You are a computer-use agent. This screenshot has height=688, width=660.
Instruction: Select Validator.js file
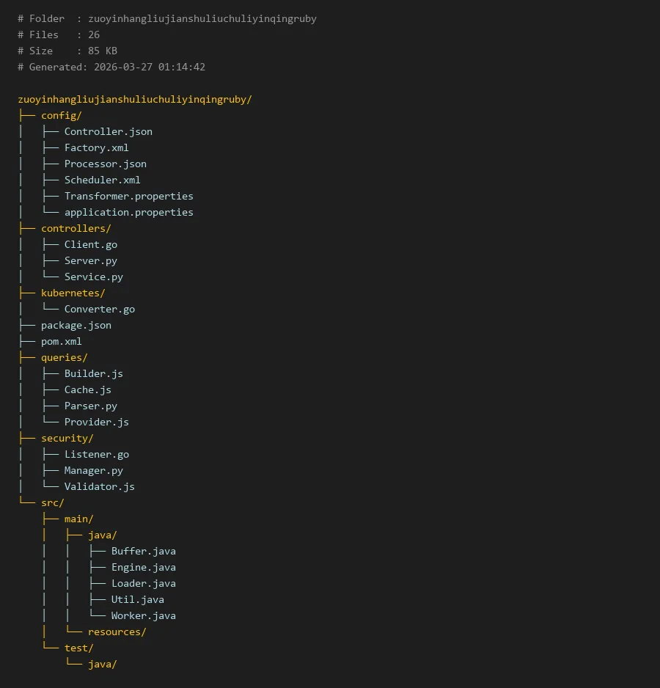click(99, 486)
